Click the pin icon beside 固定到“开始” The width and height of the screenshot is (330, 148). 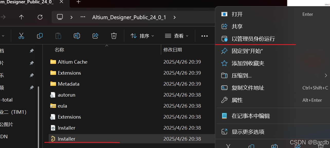[x=224, y=51]
